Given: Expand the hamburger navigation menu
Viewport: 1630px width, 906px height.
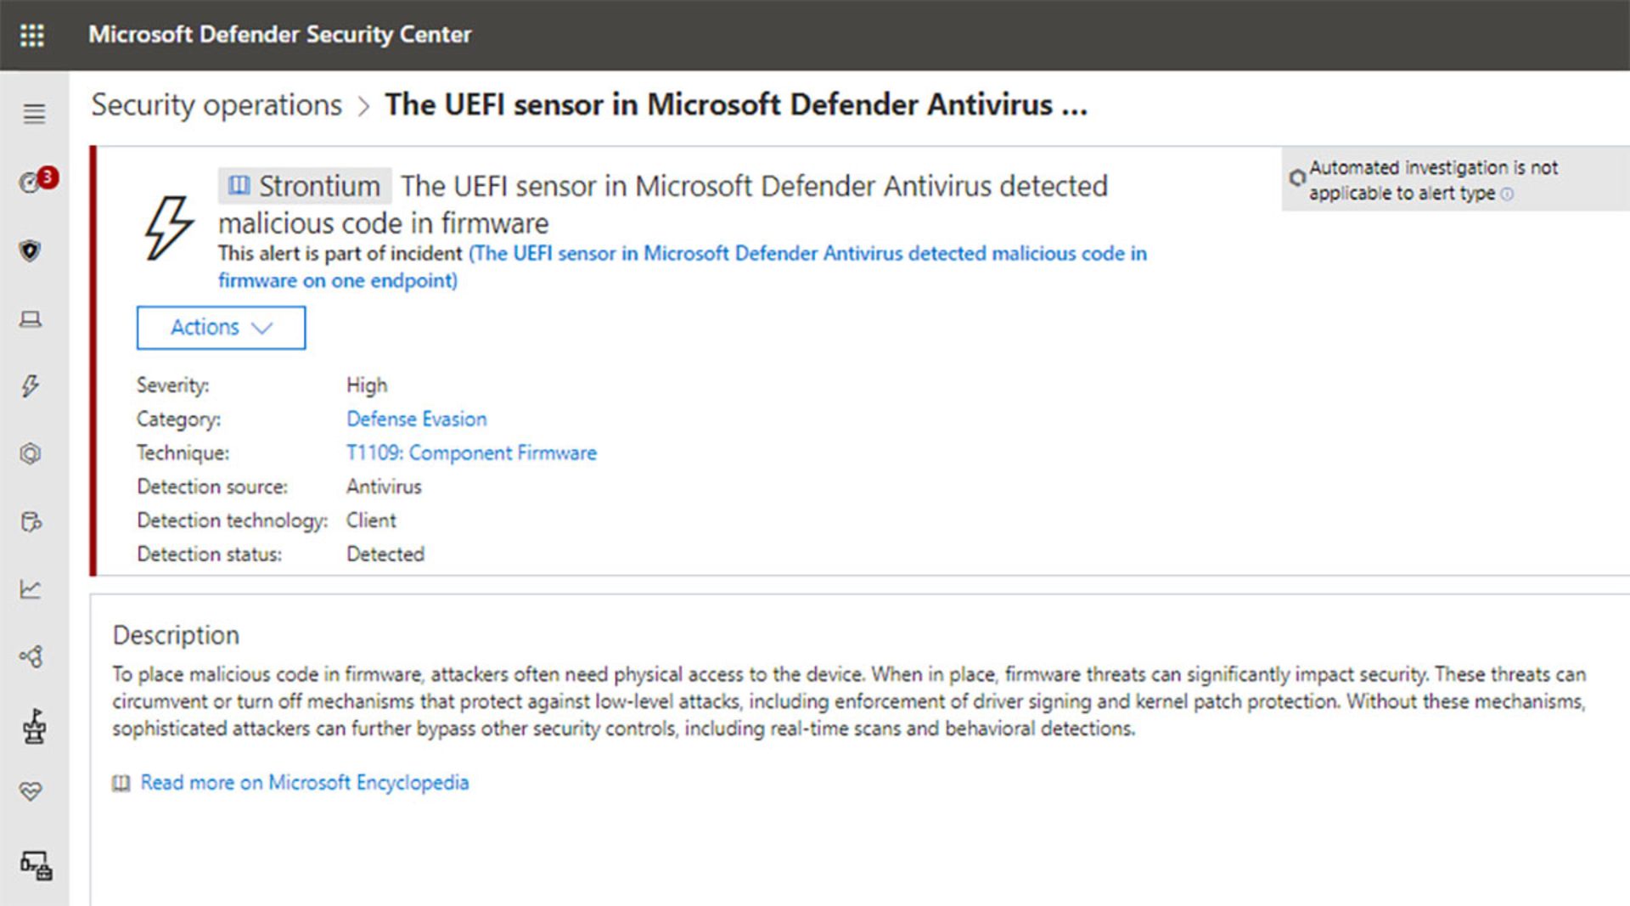Looking at the screenshot, I should point(34,114).
